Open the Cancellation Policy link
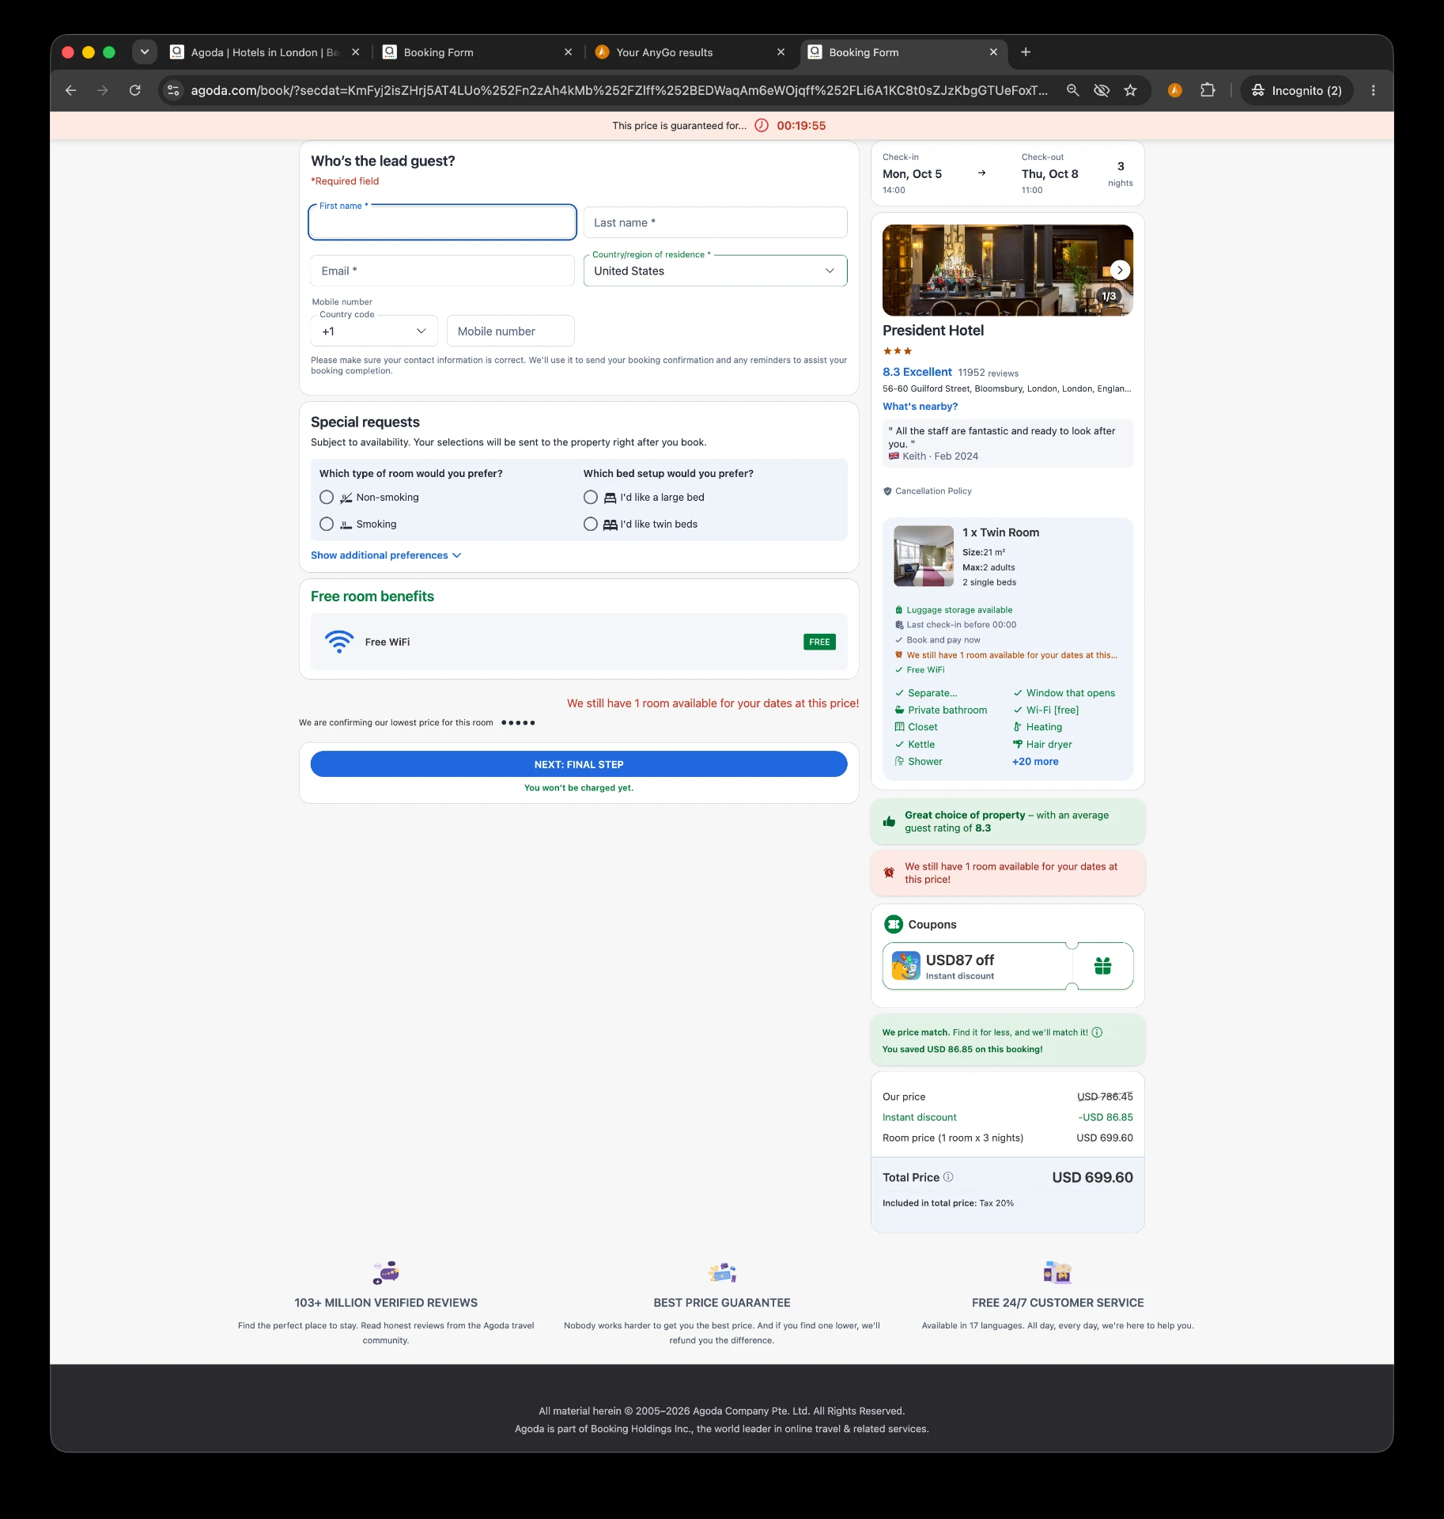Screen dimensions: 1444x1519 click(933, 491)
